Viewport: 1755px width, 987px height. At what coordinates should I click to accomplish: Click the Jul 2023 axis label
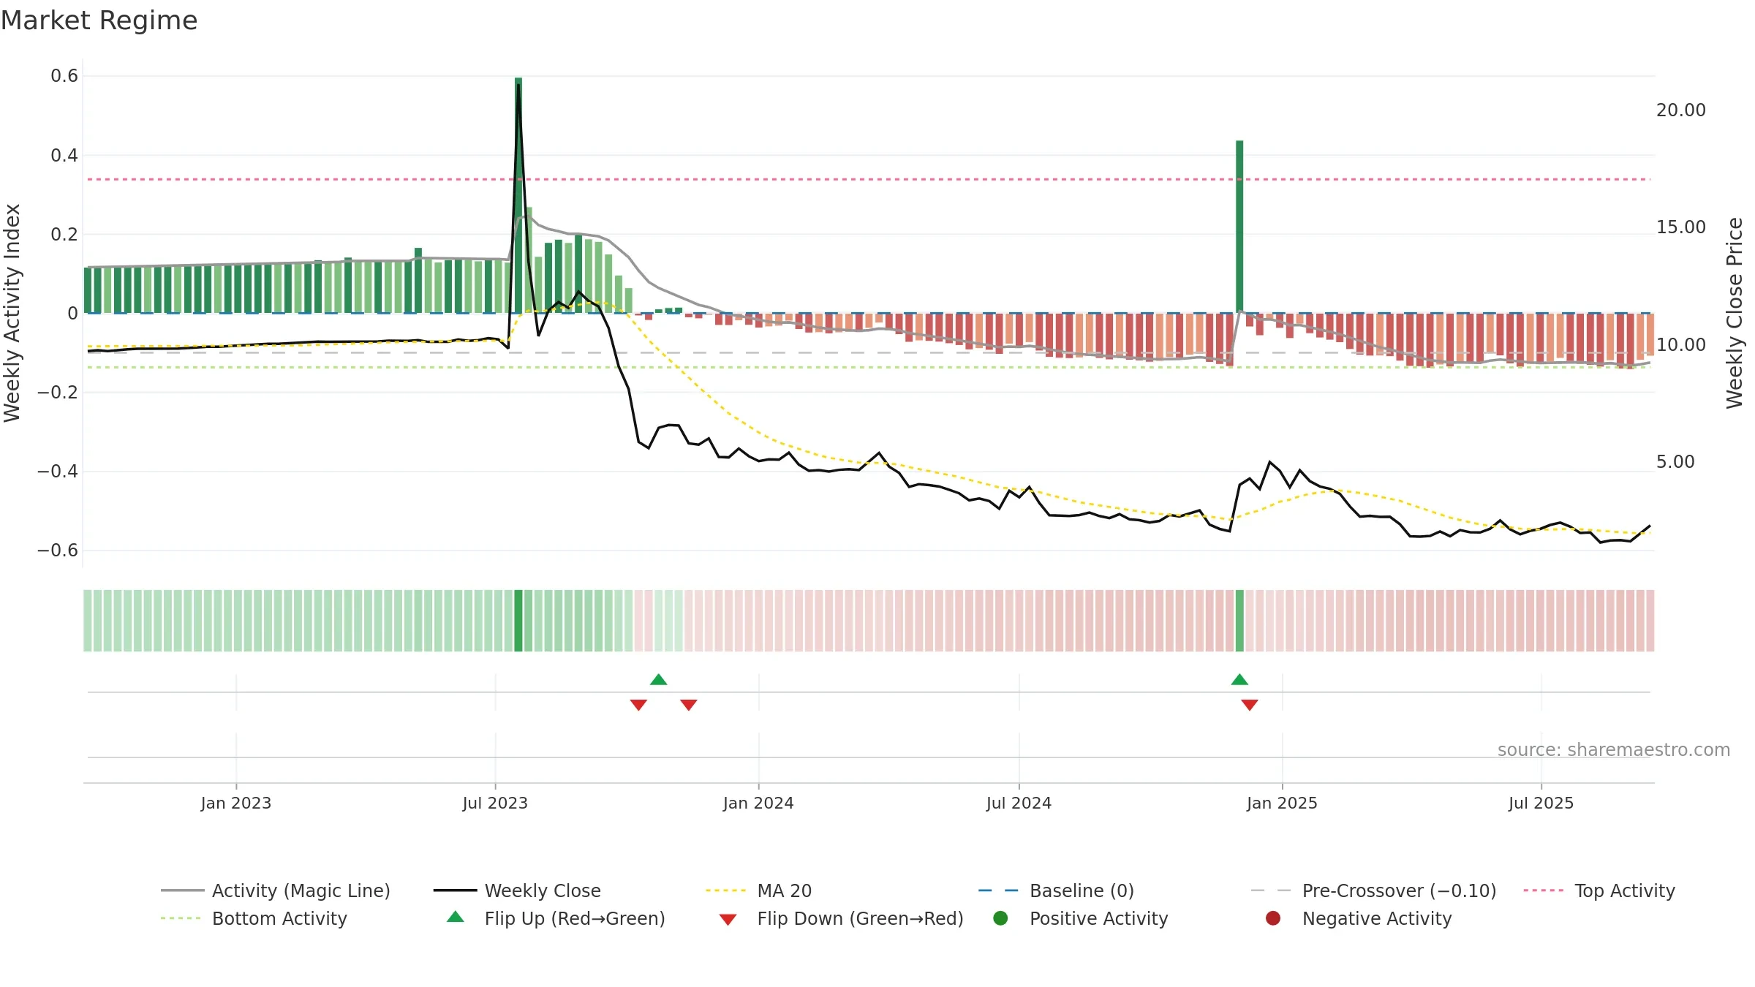[495, 803]
